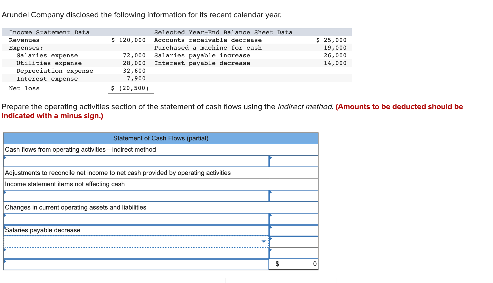Open the label dropdown below Changes in current operating assets
The image size is (493, 283).
[x=136, y=219]
